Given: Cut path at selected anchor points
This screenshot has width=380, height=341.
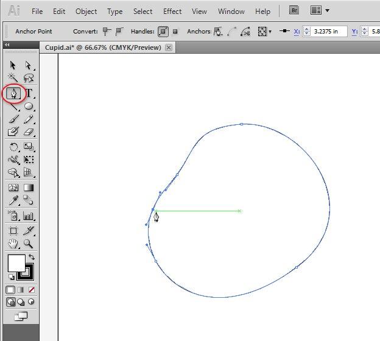Looking at the screenshot, I should (245, 32).
